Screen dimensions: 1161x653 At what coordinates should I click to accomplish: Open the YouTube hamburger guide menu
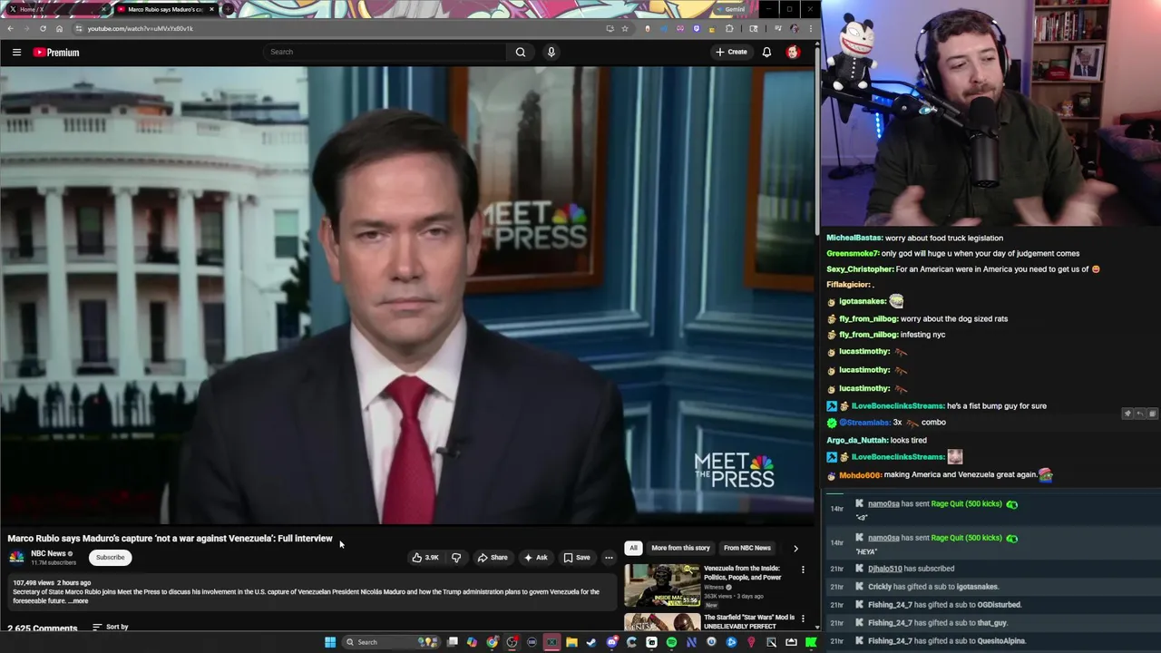[16, 52]
